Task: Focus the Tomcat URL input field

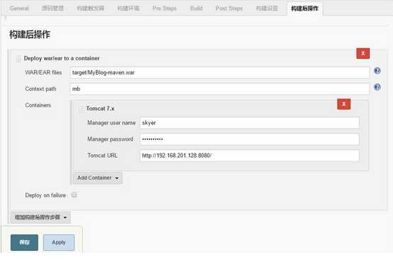Action: [x=250, y=156]
